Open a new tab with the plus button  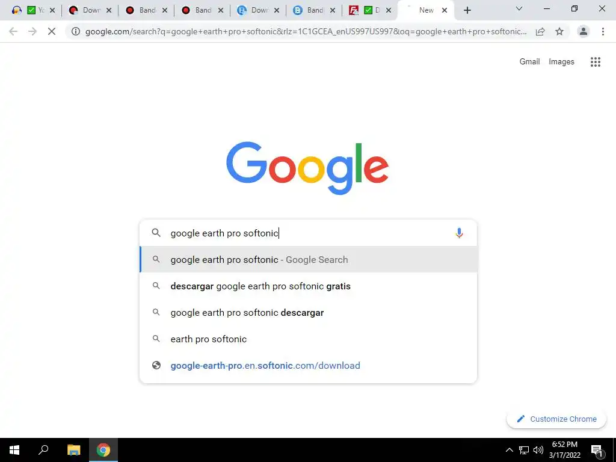tap(467, 10)
